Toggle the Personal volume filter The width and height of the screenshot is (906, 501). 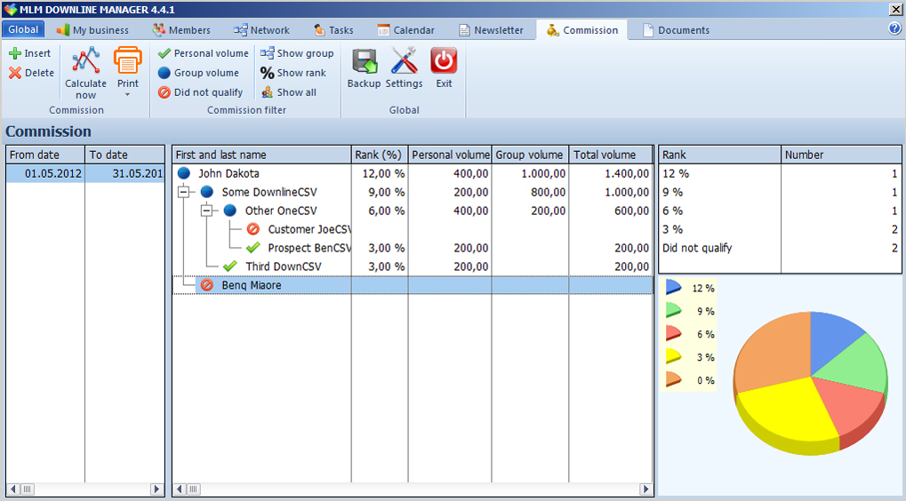pyautogui.click(x=203, y=53)
